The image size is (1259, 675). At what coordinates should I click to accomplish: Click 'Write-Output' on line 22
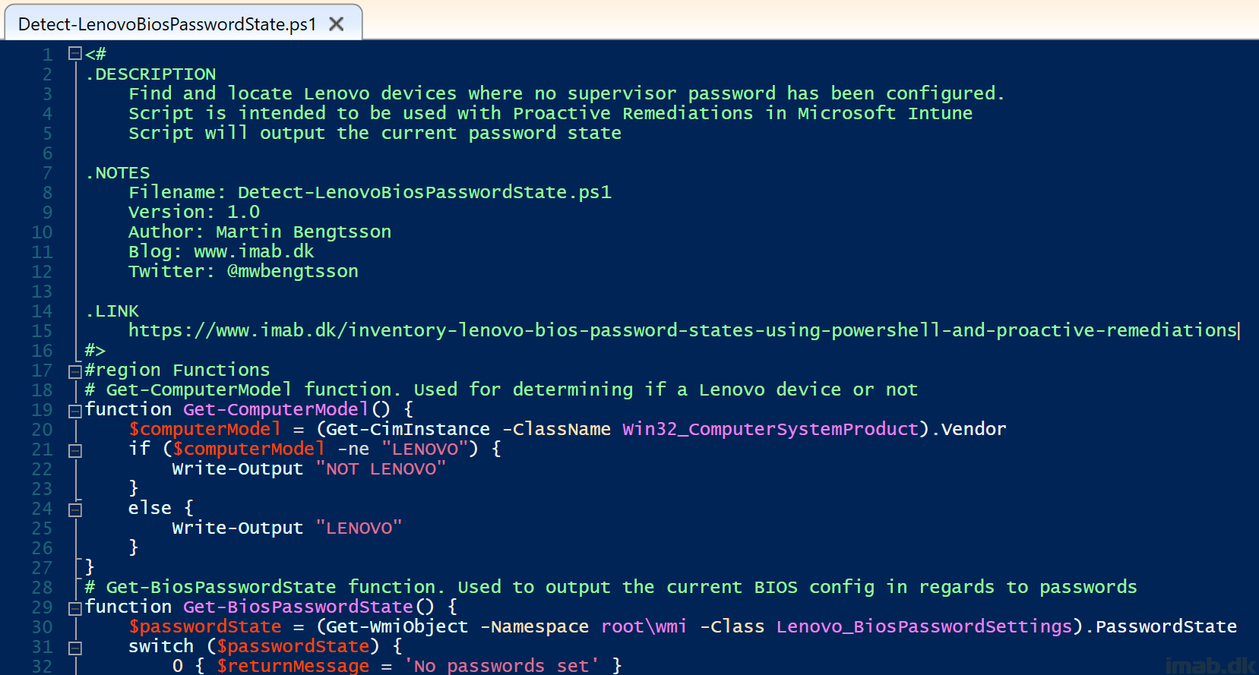(x=237, y=468)
